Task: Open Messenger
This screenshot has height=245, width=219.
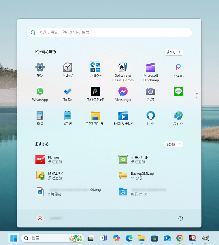Action: click(x=123, y=94)
